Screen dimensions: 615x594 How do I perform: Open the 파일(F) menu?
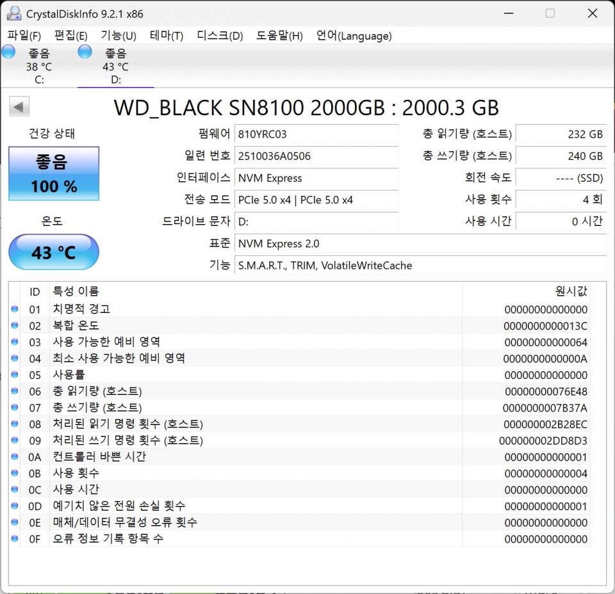pos(24,36)
